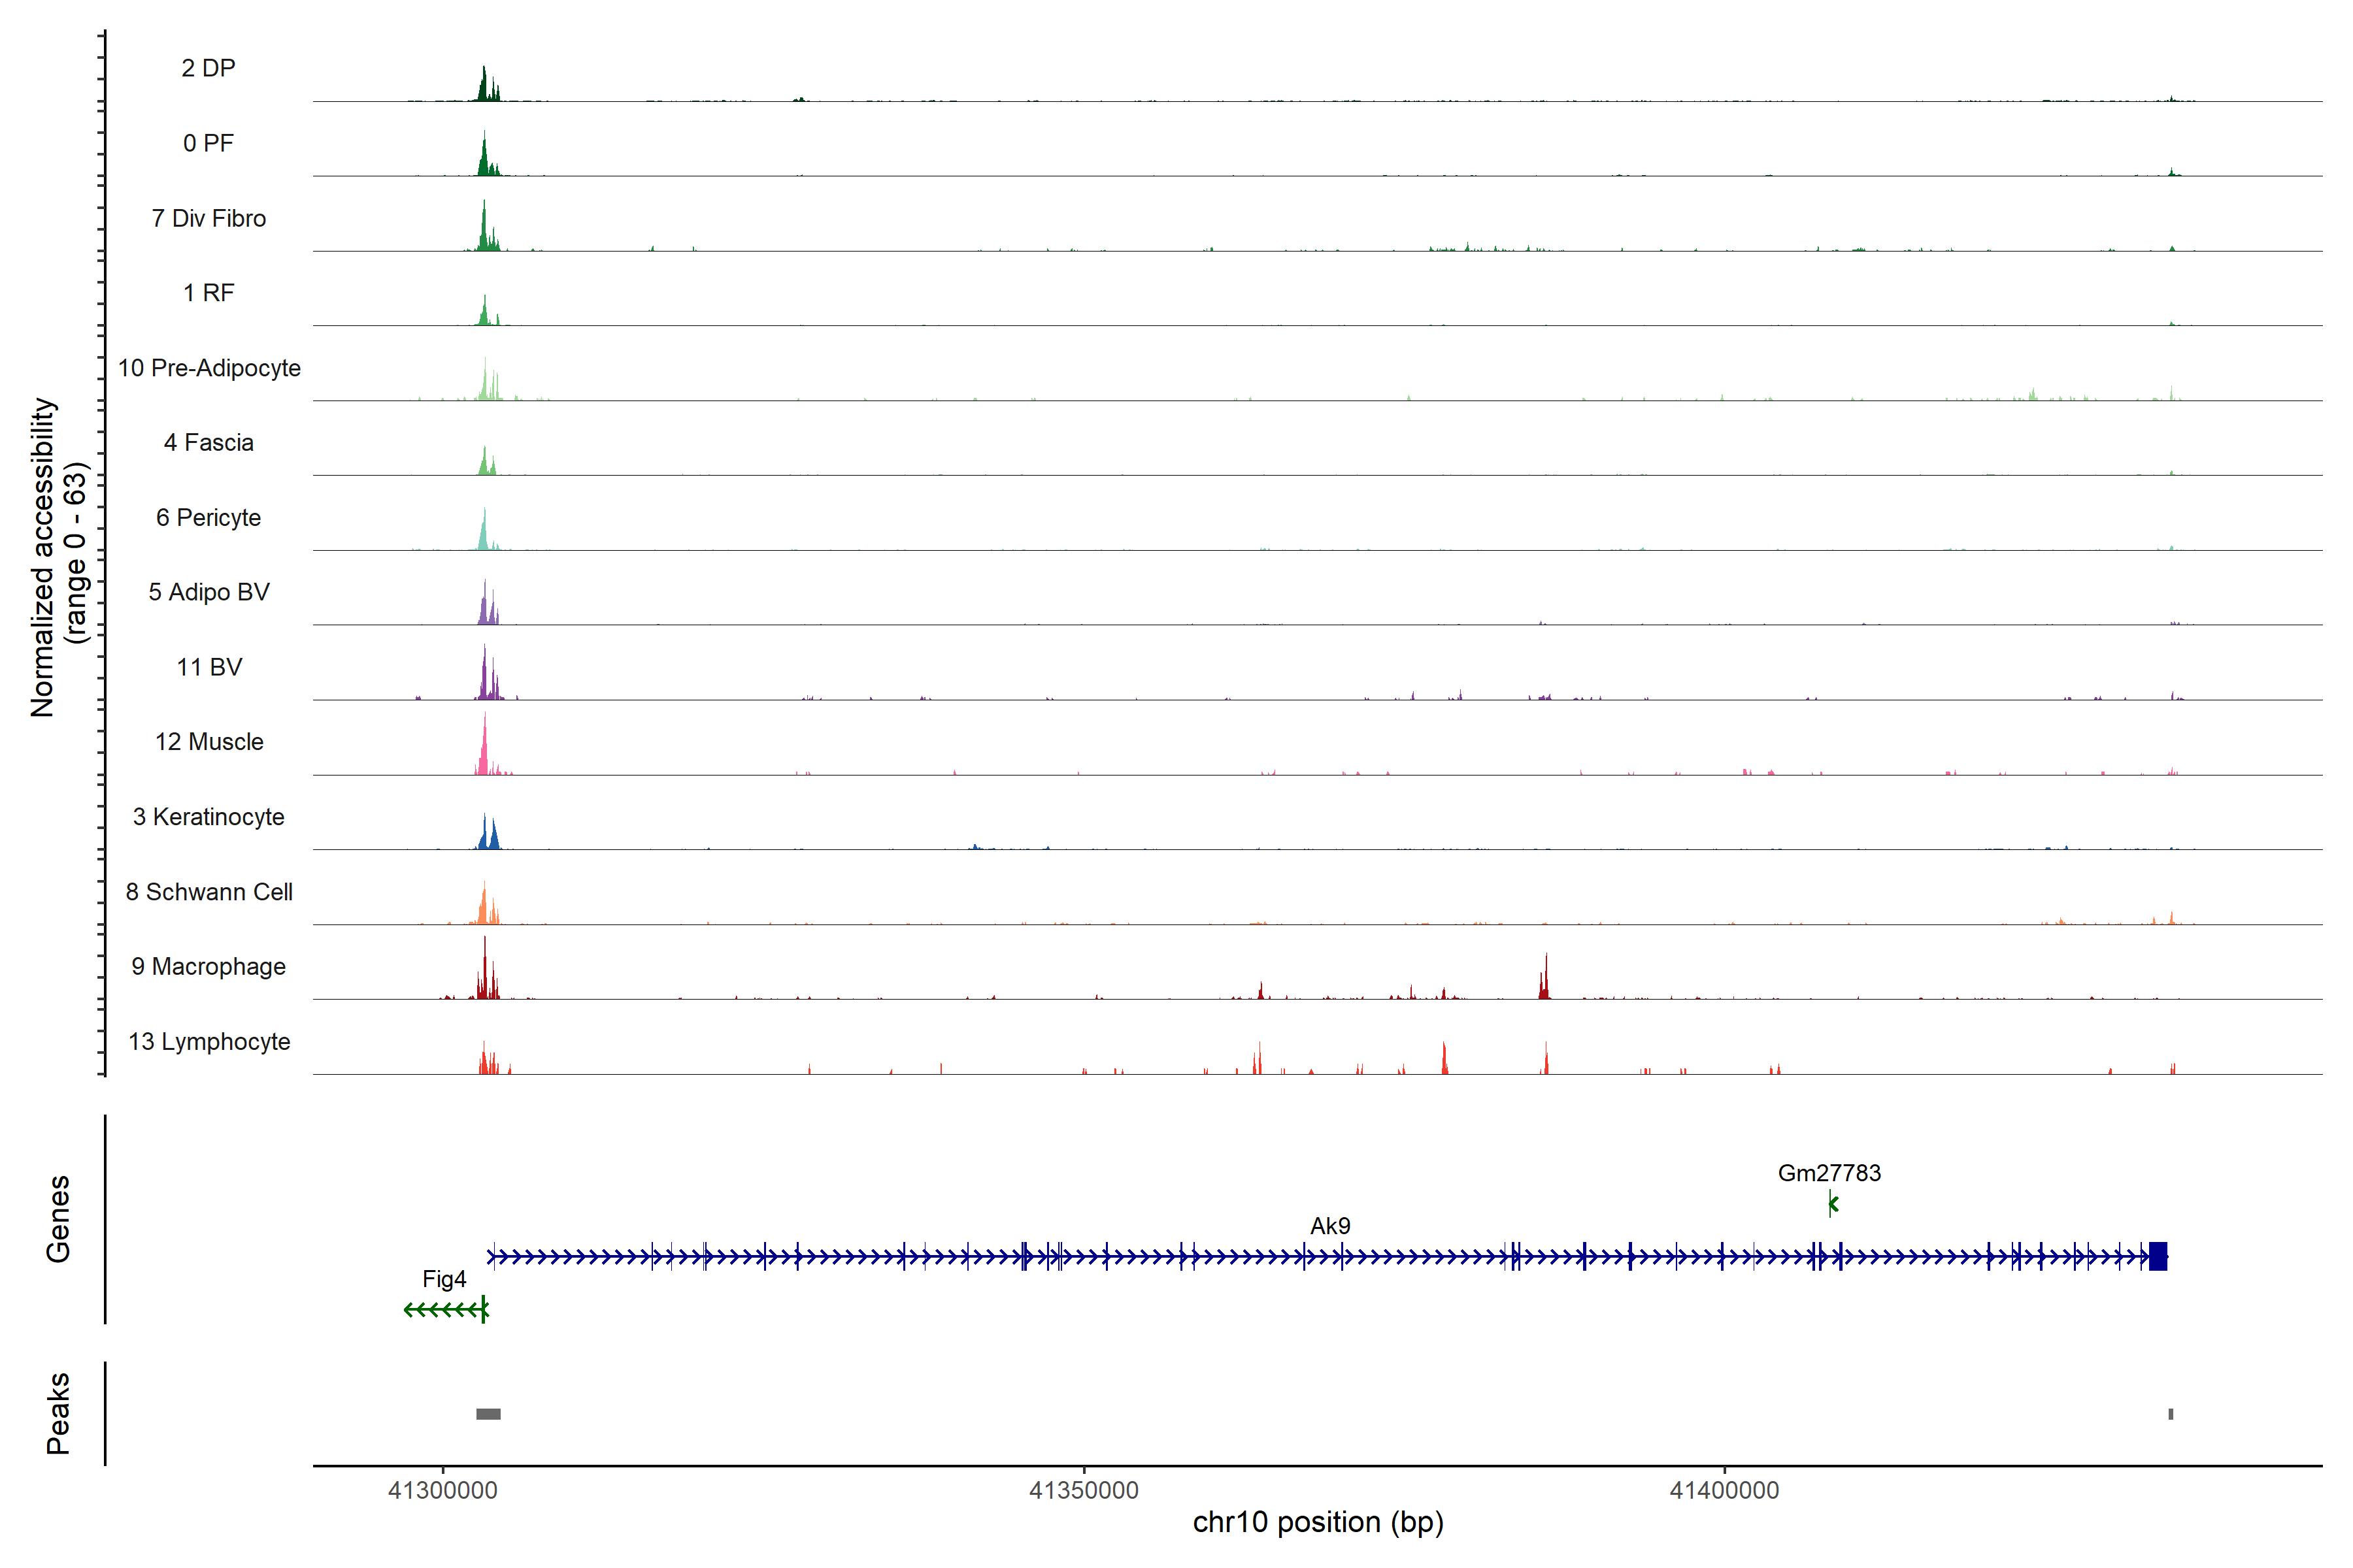Click the Fig4 gene label

444,1279
